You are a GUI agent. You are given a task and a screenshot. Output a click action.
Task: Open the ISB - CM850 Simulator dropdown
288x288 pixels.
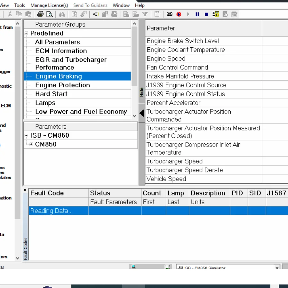[x=277, y=268]
